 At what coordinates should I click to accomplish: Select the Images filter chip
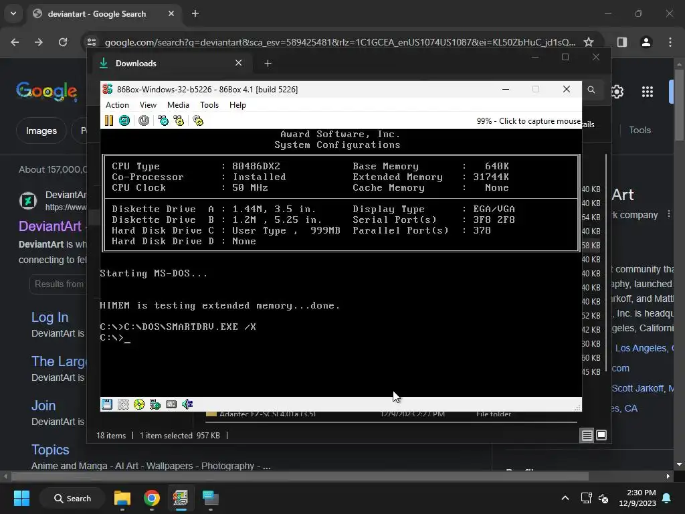click(41, 131)
